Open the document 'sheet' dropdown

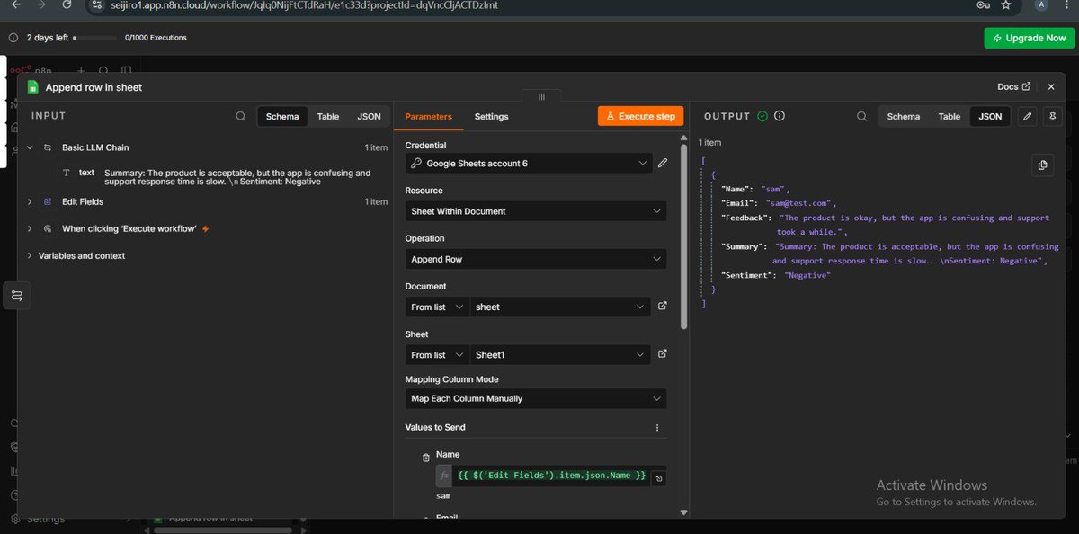pyautogui.click(x=560, y=307)
